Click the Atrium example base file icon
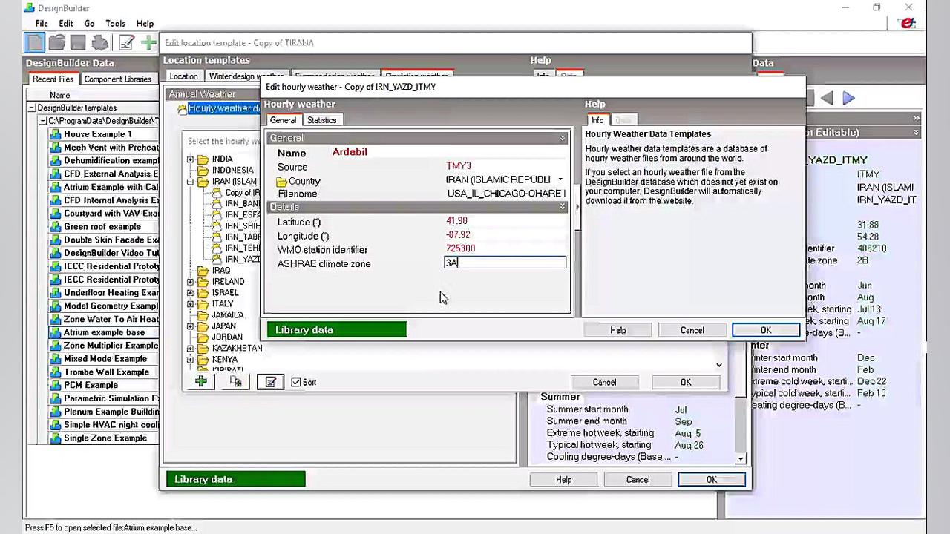Image resolution: width=950 pixels, height=534 pixels. pyautogui.click(x=56, y=332)
